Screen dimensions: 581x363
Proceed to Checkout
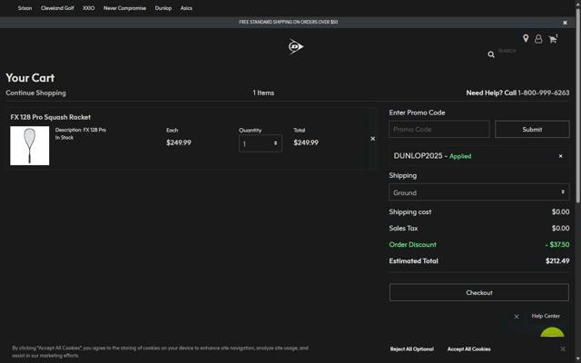point(478,292)
